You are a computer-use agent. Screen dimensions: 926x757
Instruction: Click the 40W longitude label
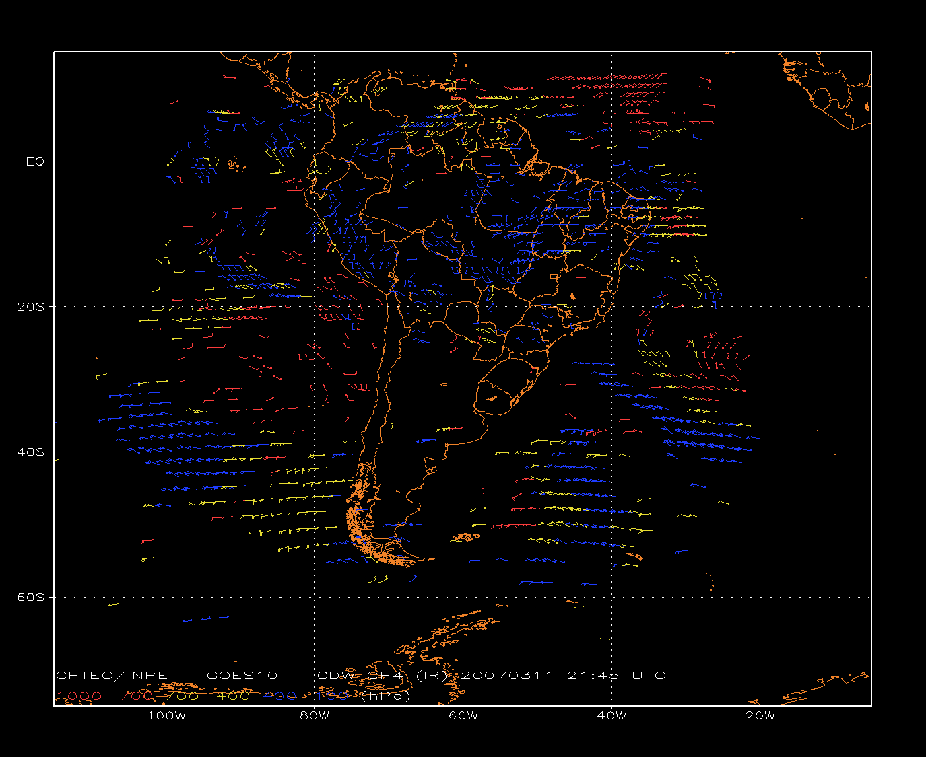[x=611, y=715]
